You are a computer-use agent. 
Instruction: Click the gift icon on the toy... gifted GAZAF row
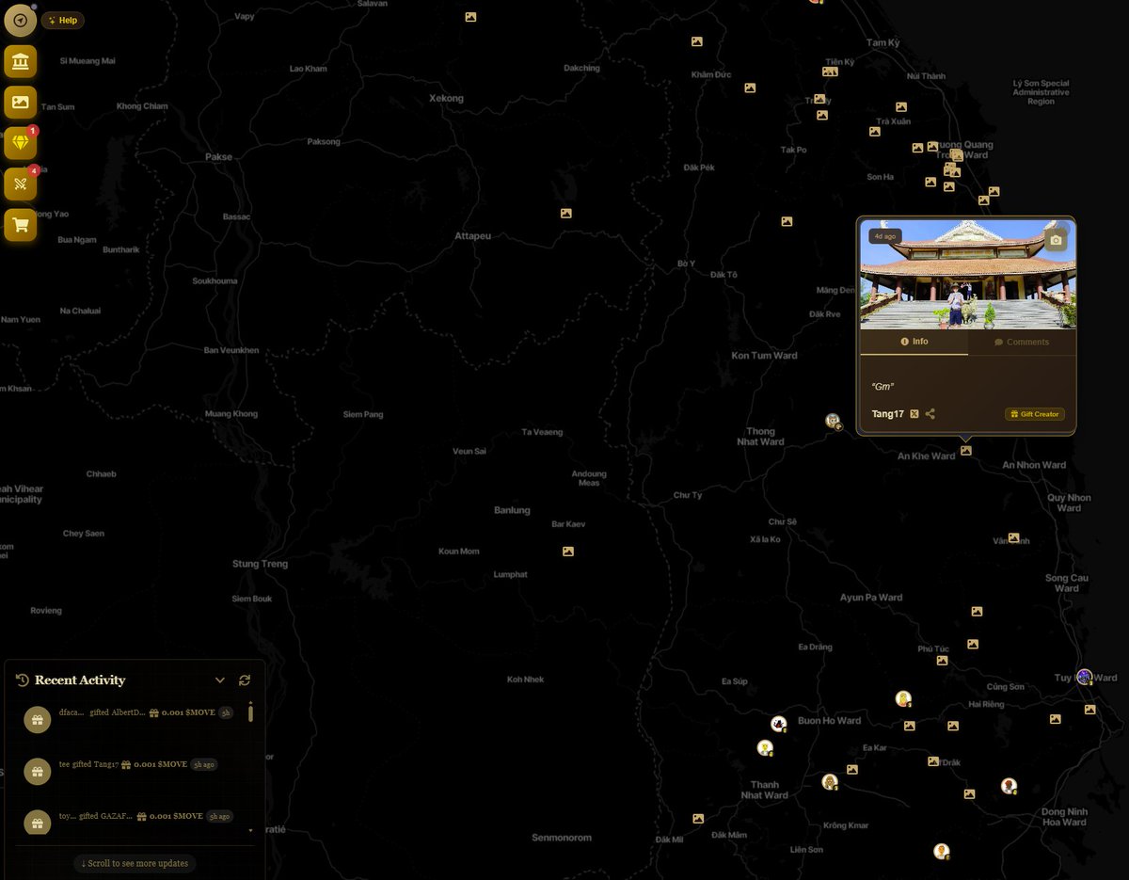(x=38, y=823)
